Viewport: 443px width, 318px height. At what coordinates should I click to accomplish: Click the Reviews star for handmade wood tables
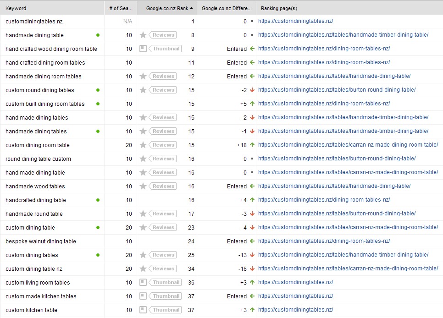click(x=143, y=186)
